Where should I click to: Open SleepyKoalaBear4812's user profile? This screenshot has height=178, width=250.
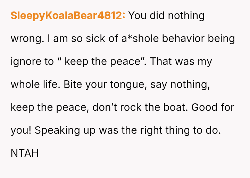[68, 16]
